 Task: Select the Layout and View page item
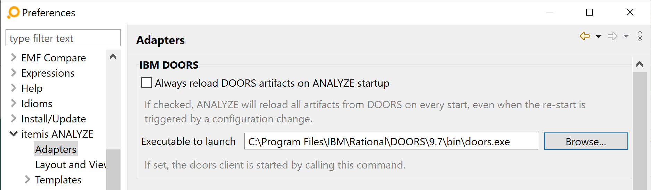70,164
